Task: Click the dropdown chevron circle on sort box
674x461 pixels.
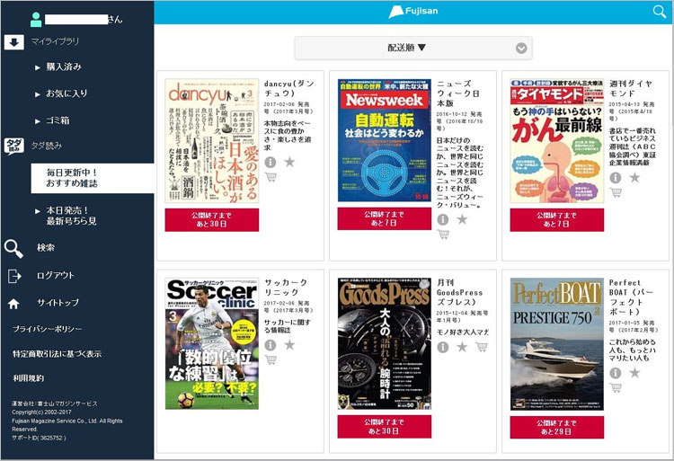Action: pyautogui.click(x=521, y=49)
